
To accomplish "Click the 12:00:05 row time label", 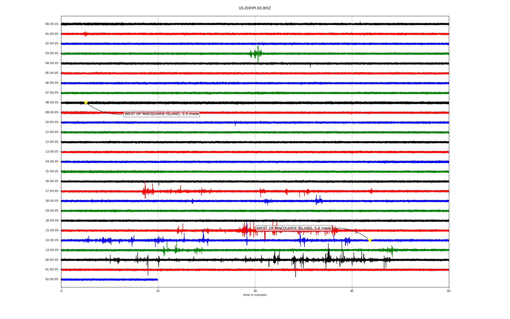I will click(52, 142).
